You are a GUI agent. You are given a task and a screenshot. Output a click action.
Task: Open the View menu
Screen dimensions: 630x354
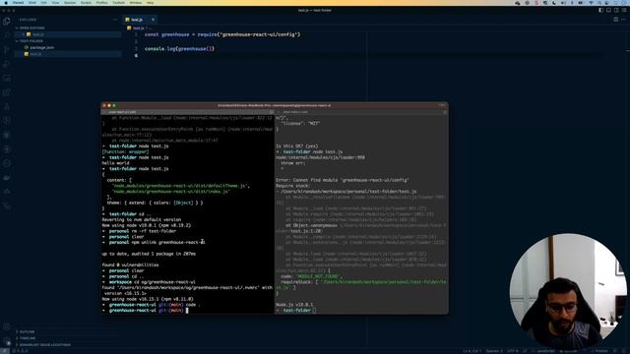click(x=55, y=2)
